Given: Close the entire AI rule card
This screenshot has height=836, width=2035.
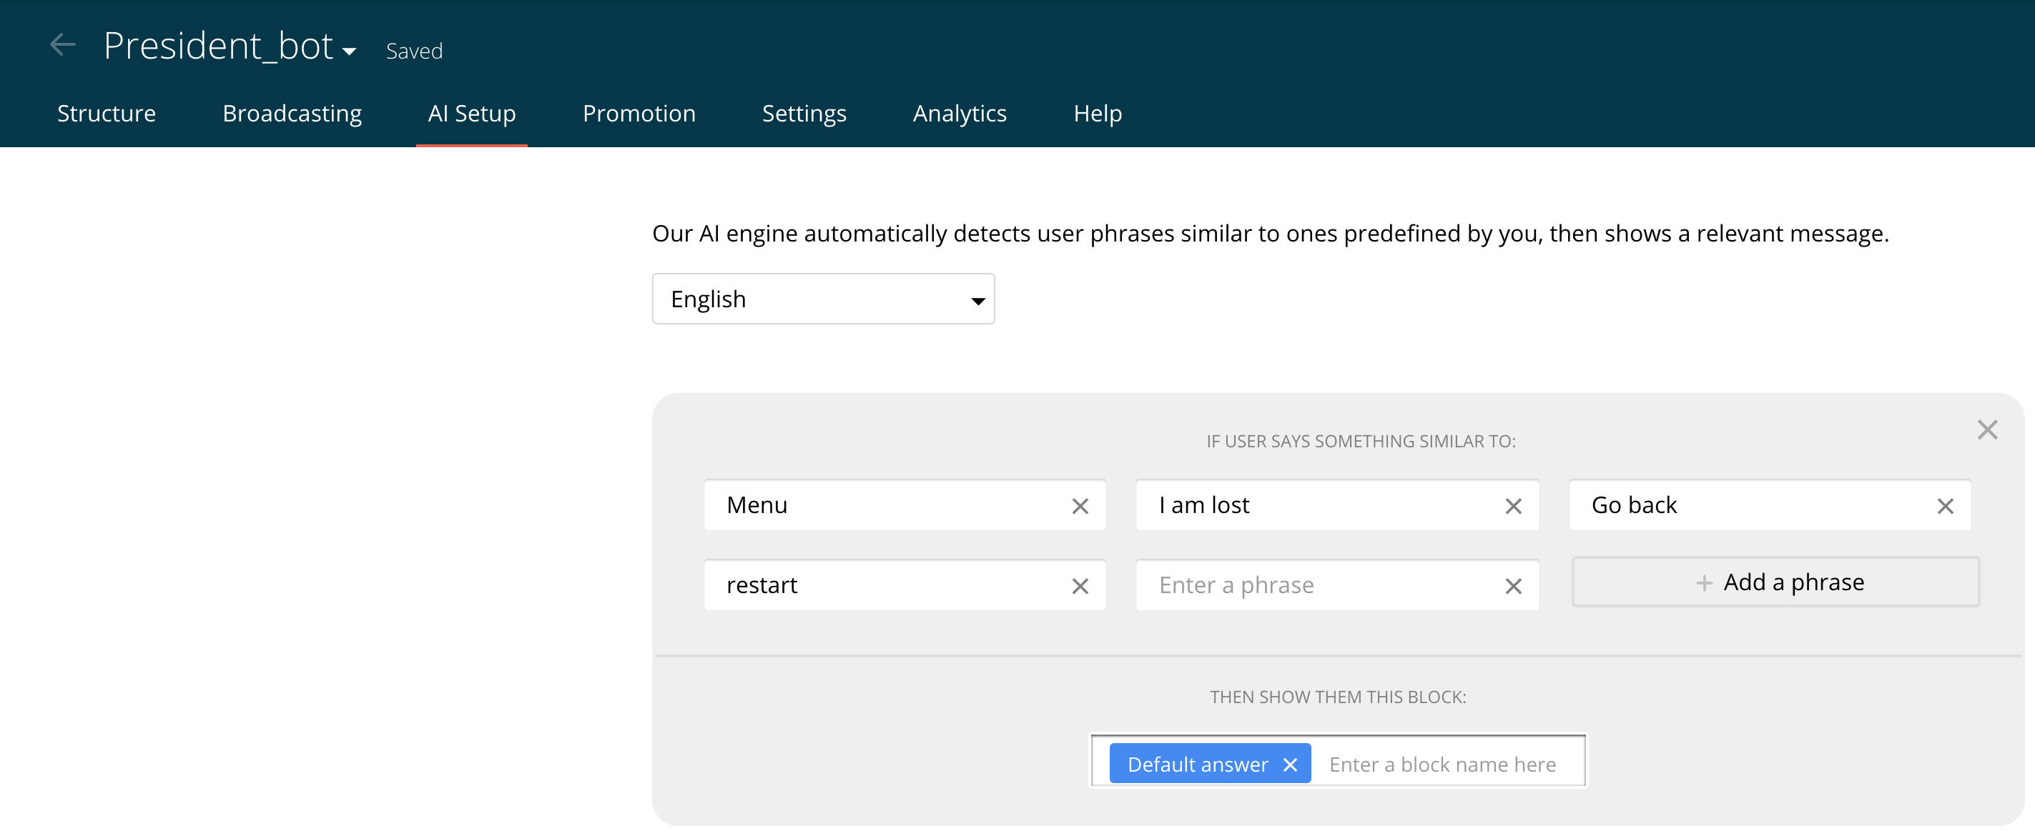Looking at the screenshot, I should tap(1987, 429).
